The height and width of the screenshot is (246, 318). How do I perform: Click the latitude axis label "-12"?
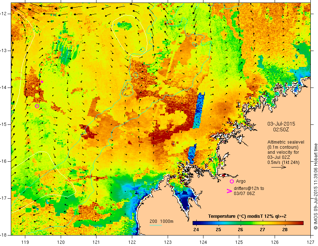tap(4, 14)
